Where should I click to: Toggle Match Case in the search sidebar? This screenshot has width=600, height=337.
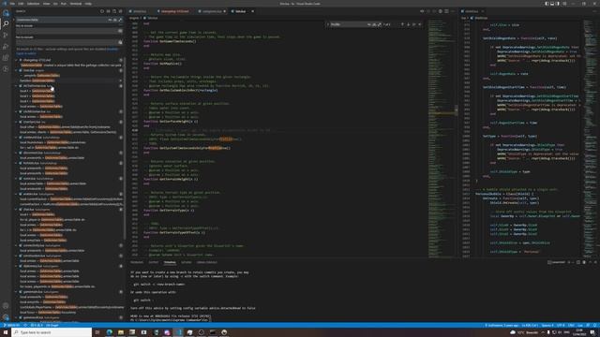tap(110, 20)
